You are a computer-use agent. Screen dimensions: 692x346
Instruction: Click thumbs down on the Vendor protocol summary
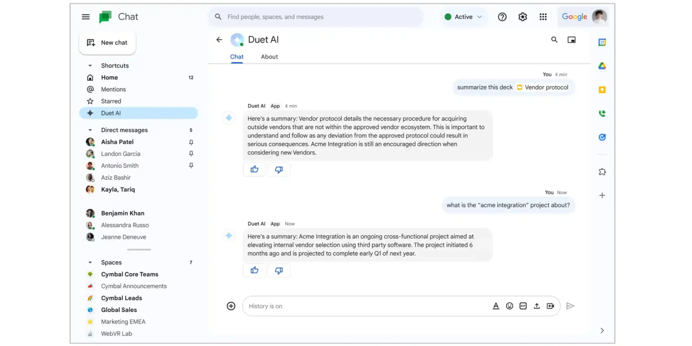279,169
